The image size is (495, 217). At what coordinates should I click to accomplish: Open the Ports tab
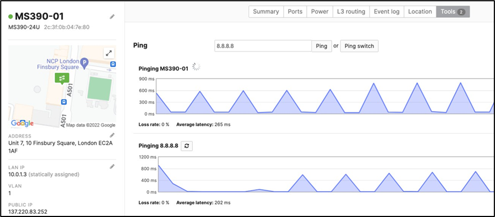click(x=295, y=11)
